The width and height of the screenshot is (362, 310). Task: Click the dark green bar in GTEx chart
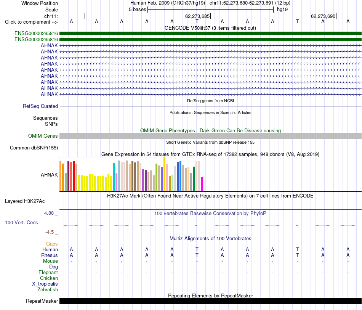coord(194,178)
